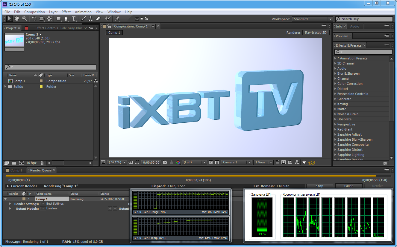Select the Rotation tool
This screenshot has height=247, width=397.
point(34,19)
